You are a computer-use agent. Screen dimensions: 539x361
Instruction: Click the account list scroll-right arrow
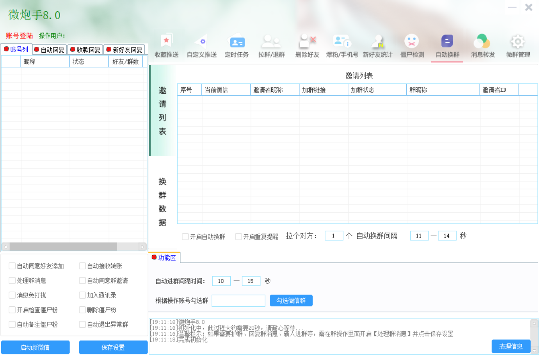click(142, 247)
